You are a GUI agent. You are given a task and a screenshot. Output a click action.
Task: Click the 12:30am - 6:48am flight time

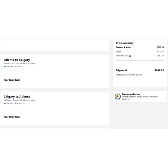pos(11,100)
